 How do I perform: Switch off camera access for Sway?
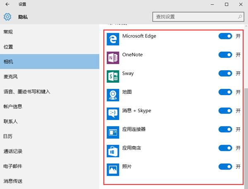click(225, 74)
